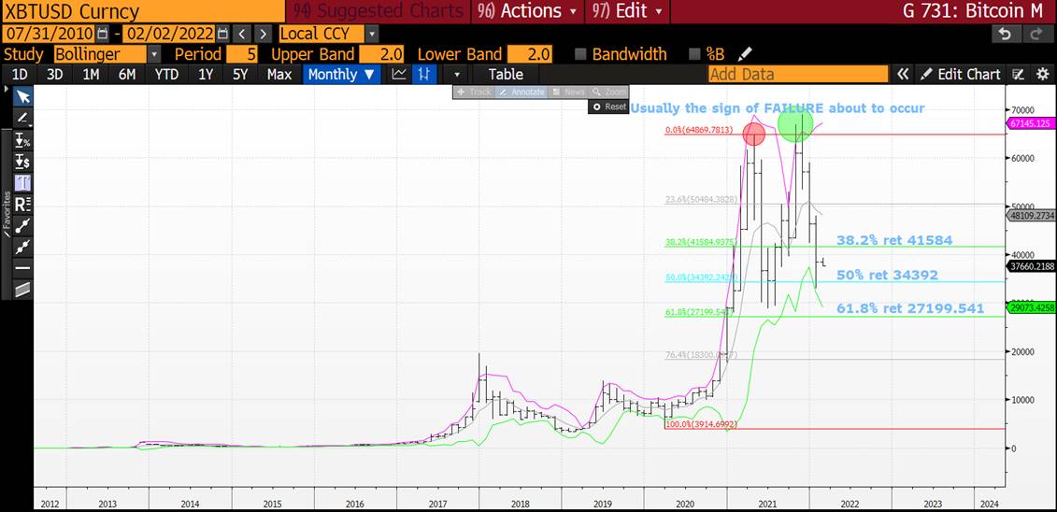Screen dimensions: 1057x512
Task: Click the undo arrow button
Action: (1005, 34)
